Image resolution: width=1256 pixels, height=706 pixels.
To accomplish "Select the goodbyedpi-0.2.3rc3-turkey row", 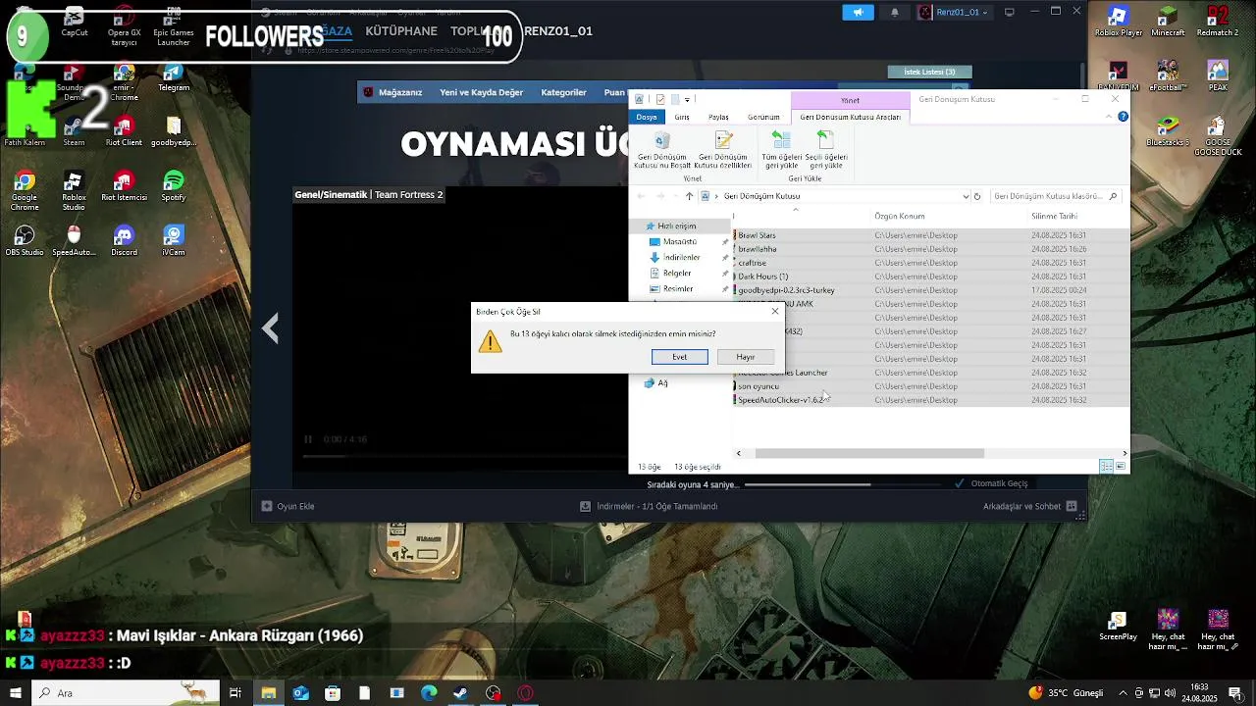I will (x=930, y=290).
